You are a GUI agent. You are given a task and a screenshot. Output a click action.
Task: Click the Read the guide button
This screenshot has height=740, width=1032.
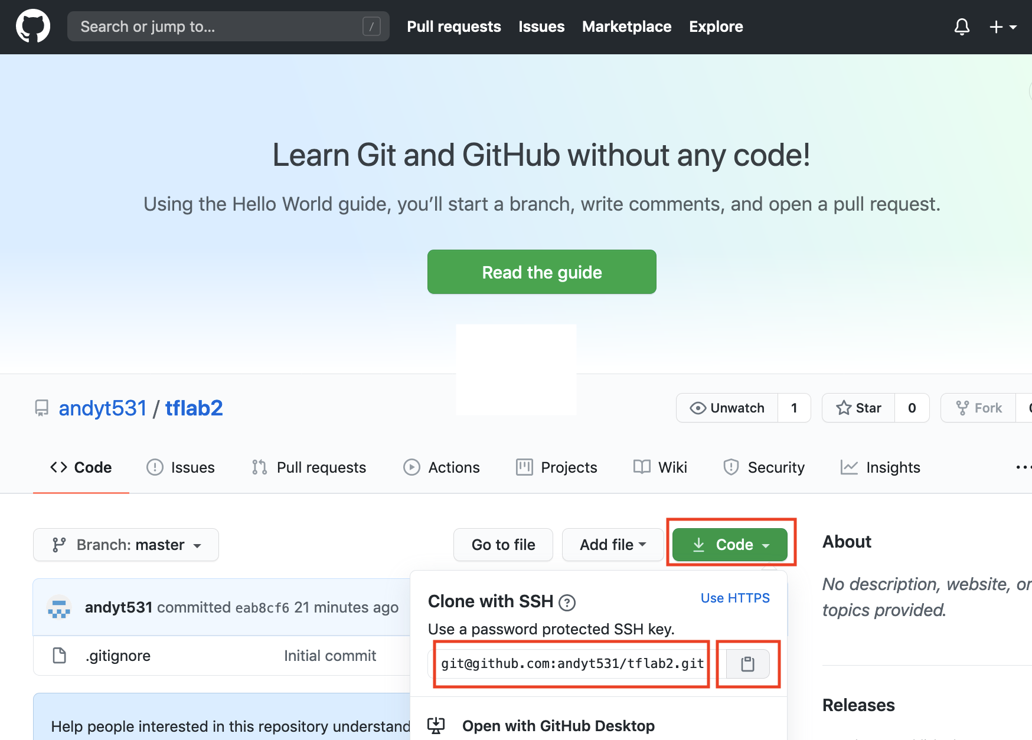tap(542, 272)
